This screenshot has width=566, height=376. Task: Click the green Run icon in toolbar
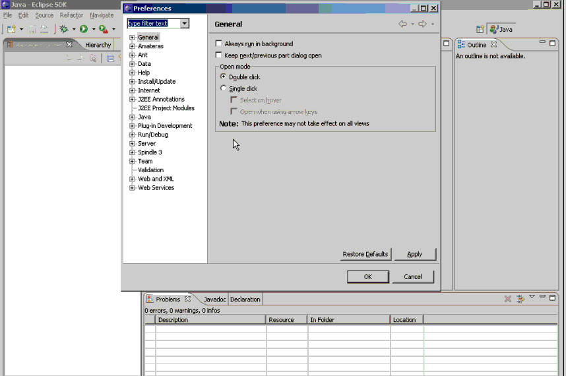pyautogui.click(x=84, y=29)
